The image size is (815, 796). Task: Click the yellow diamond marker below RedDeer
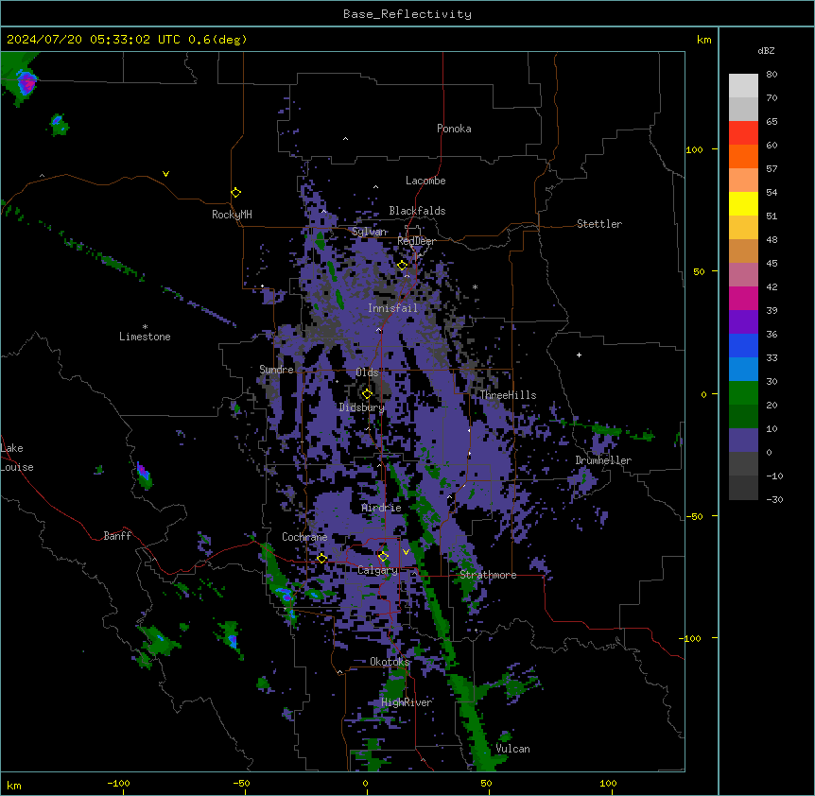point(403,266)
